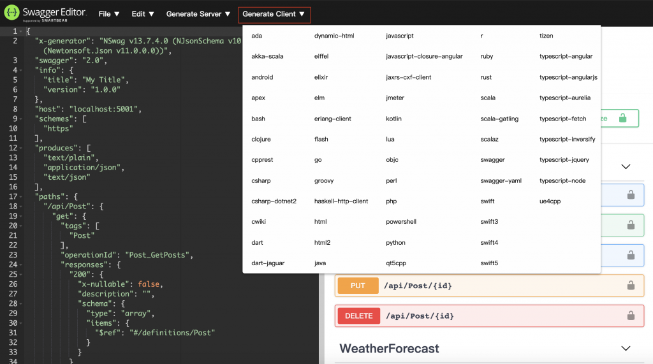The image size is (653, 364).
Task: Select csharp client generator
Action: click(x=261, y=181)
